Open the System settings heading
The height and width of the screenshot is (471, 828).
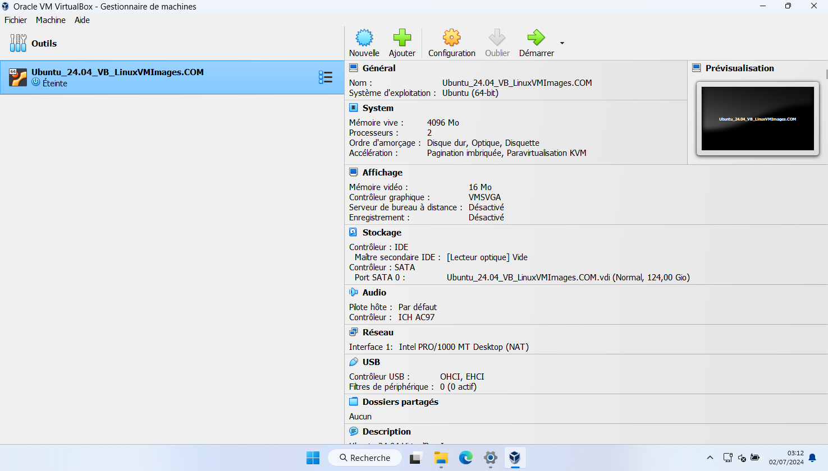(x=378, y=108)
